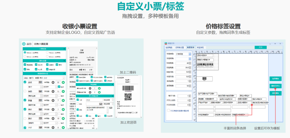
Task: Uncheck the checkbox for the 品名 row
Action: pos(25,82)
